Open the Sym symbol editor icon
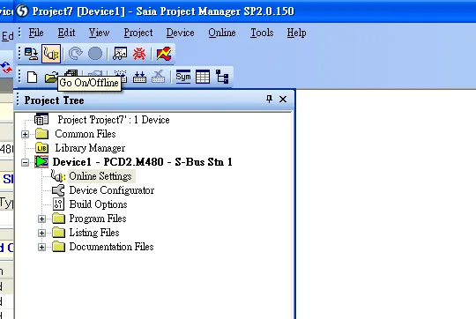 pyautogui.click(x=183, y=77)
